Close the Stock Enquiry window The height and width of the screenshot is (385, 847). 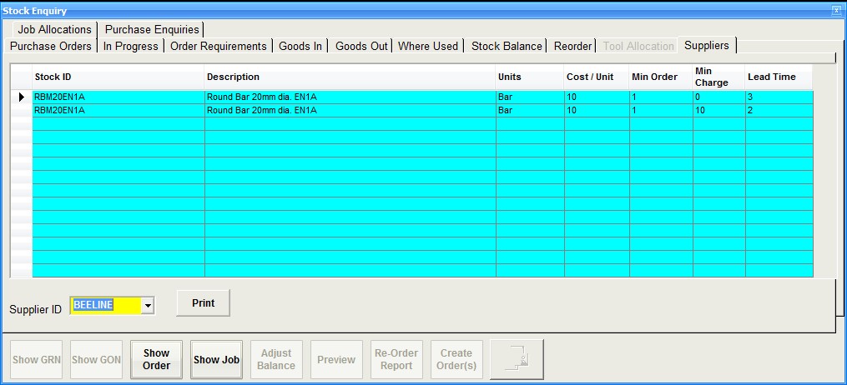pyautogui.click(x=836, y=10)
